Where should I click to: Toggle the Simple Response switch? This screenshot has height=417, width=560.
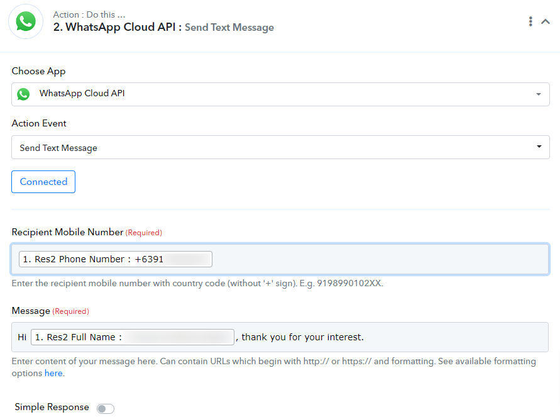pos(106,408)
